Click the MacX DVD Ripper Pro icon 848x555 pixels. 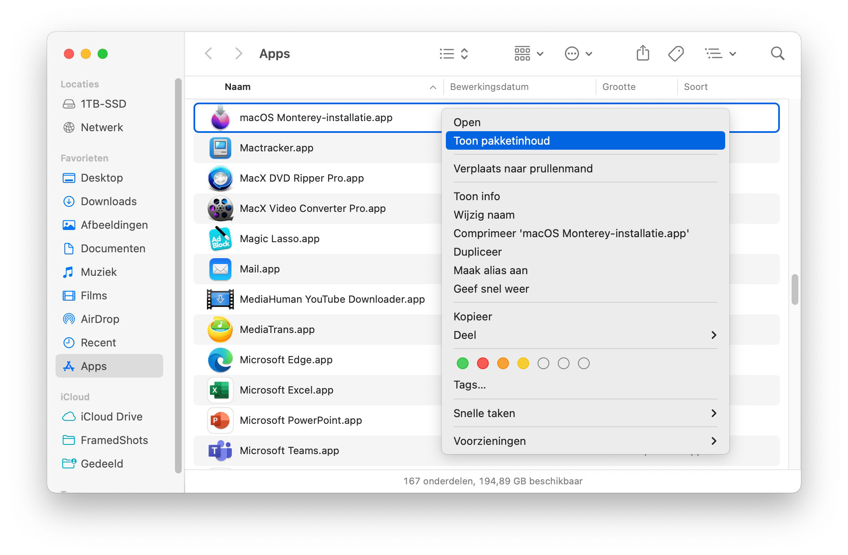coord(220,178)
